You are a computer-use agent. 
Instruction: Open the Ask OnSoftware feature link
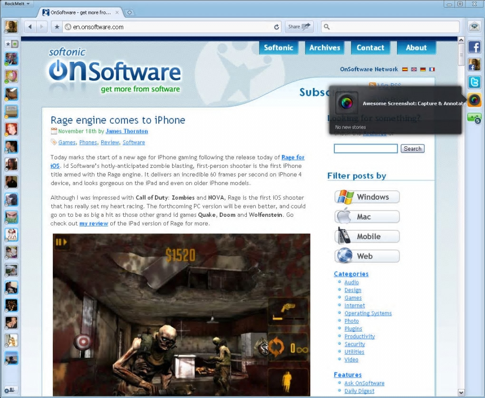(x=364, y=383)
